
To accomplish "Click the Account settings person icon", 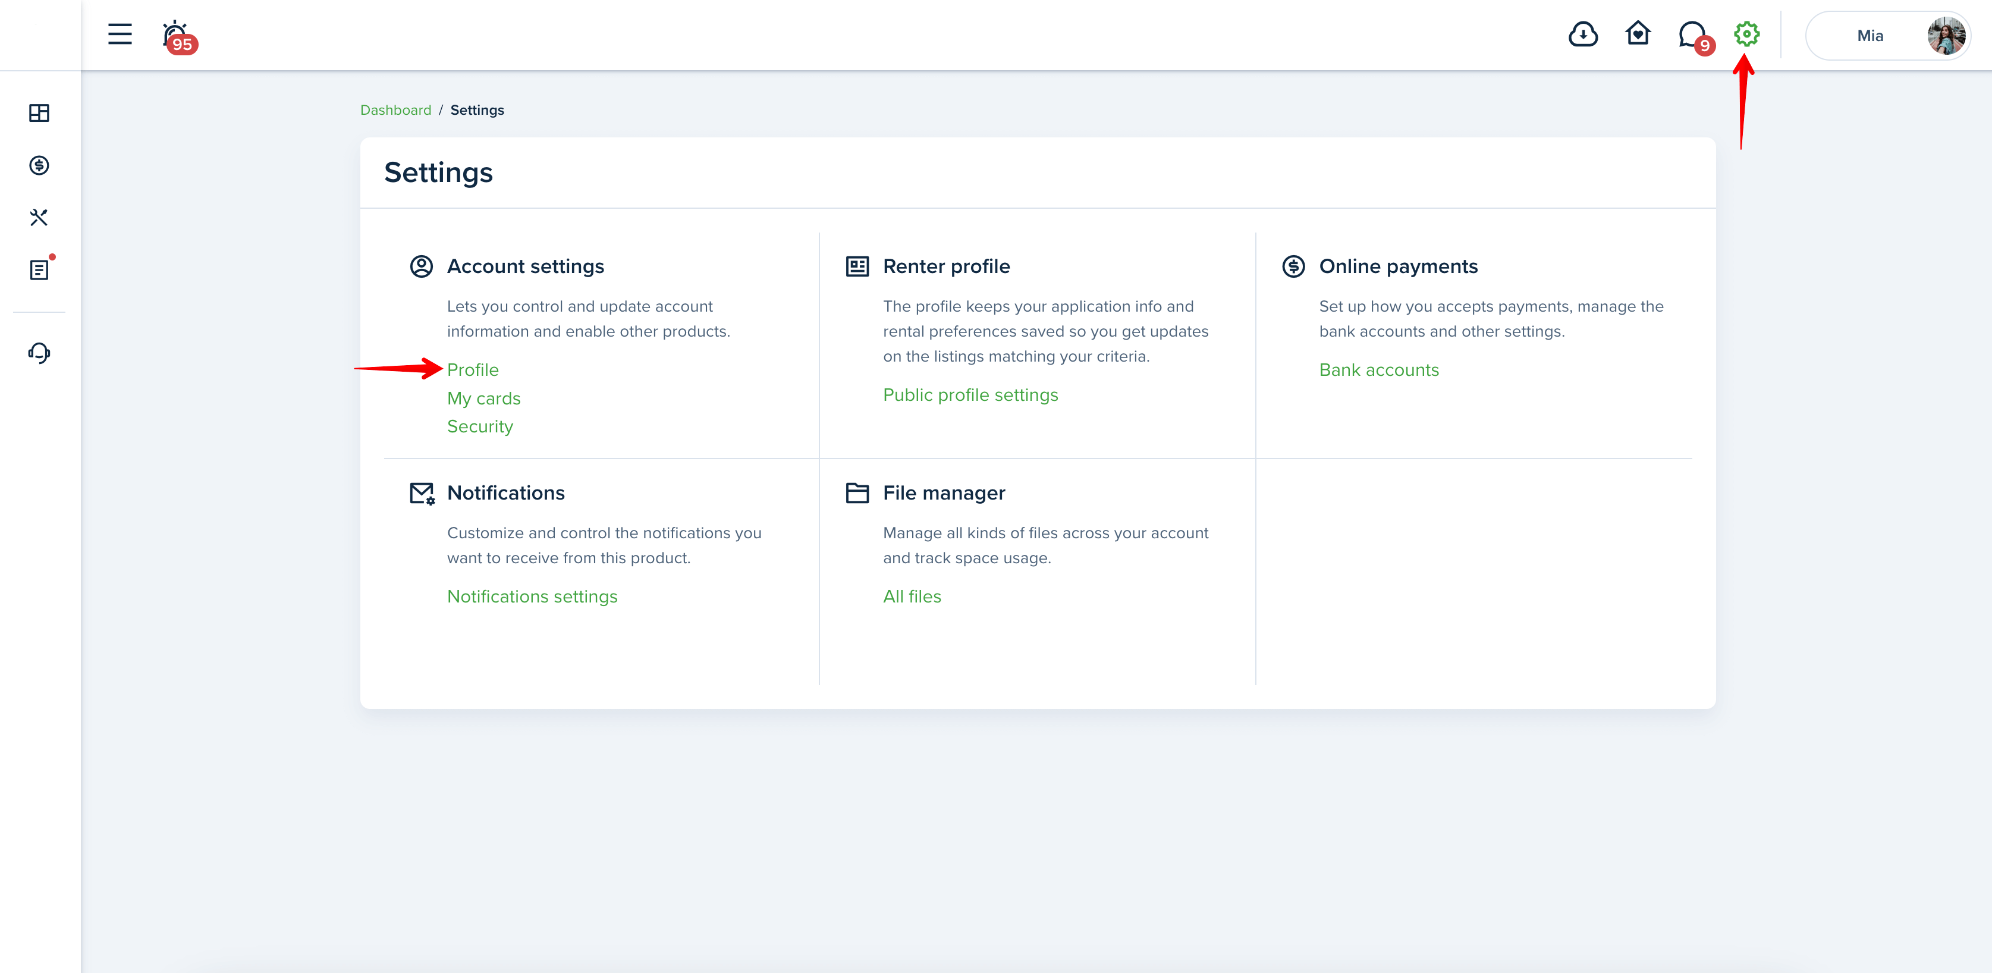I will point(420,266).
